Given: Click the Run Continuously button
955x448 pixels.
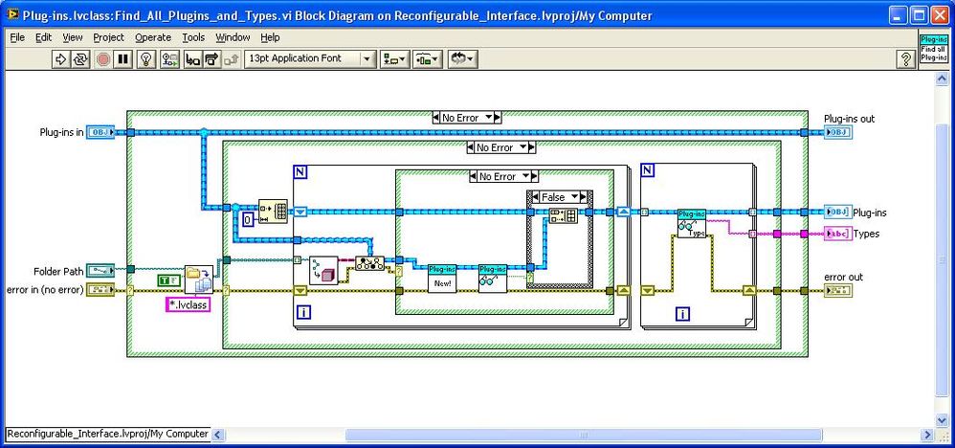Looking at the screenshot, I should pyautogui.click(x=80, y=59).
